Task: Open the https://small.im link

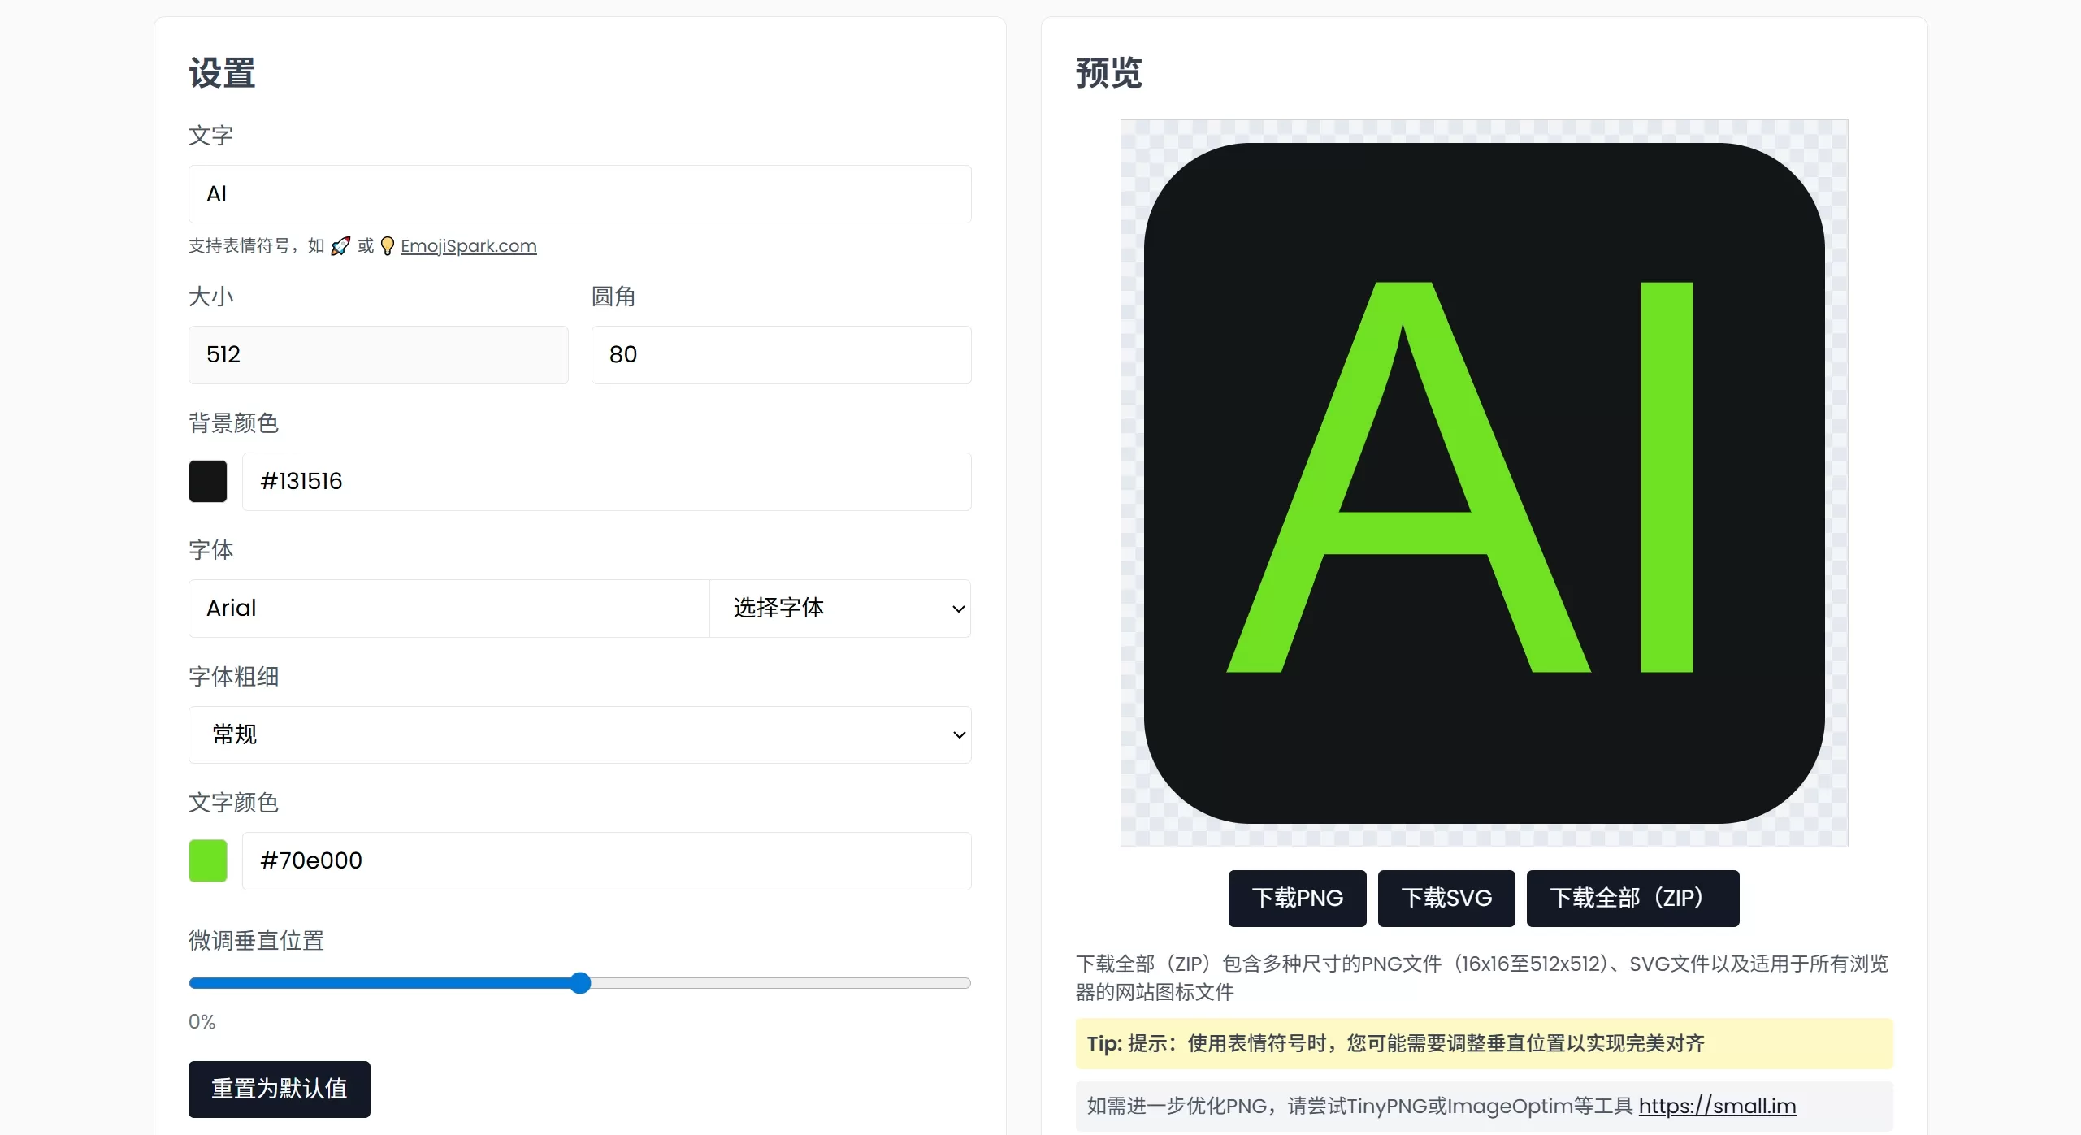Action: point(1717,1106)
